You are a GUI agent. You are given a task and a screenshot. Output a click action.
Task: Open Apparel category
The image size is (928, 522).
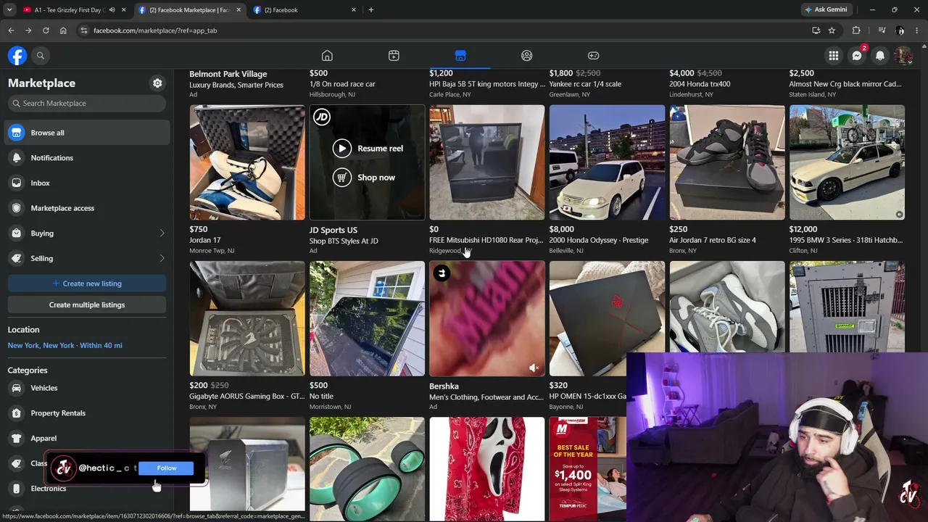87,438
